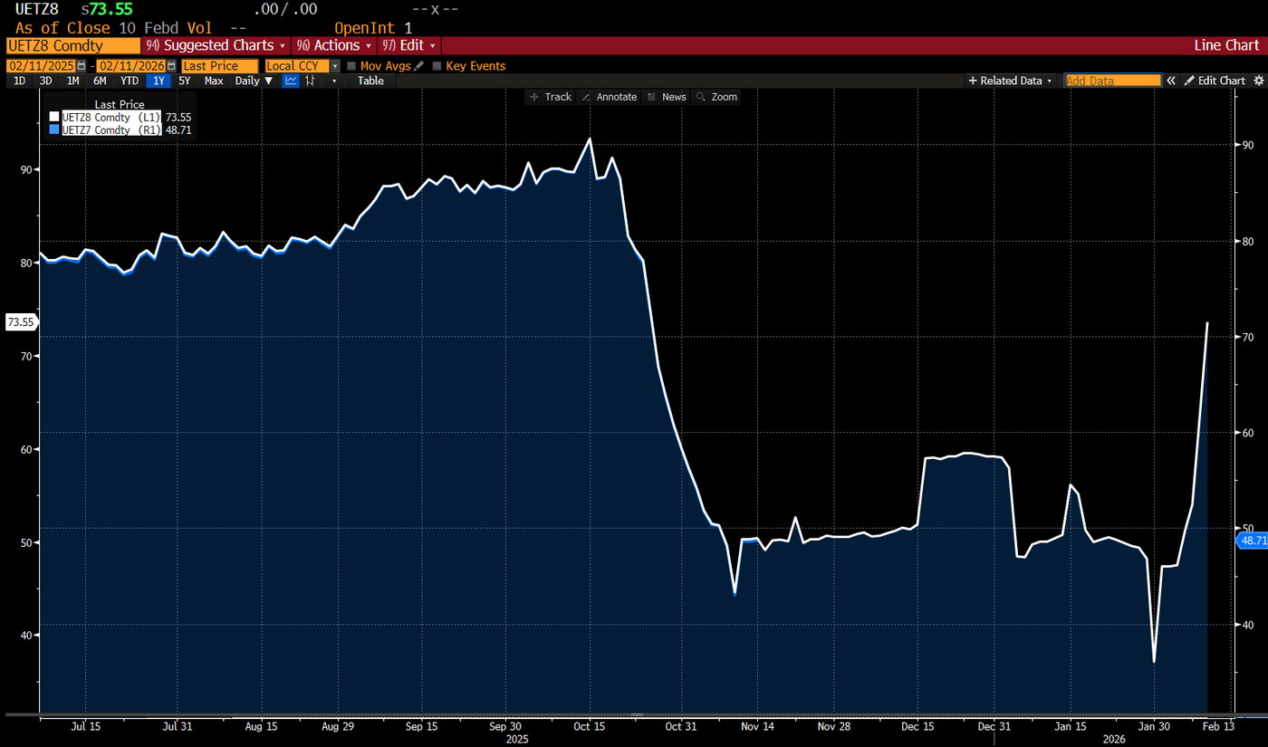
Task: Open the start date calendar picker
Action: tap(82, 66)
